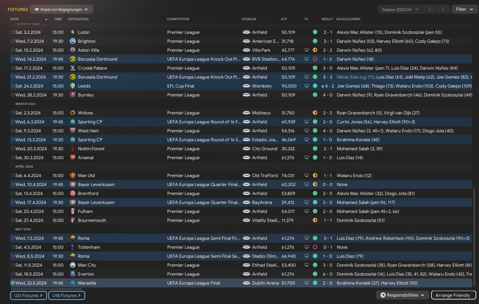This screenshot has width=479, height=304.
Task: Click the Luton club badge
Action: pos(73,32)
